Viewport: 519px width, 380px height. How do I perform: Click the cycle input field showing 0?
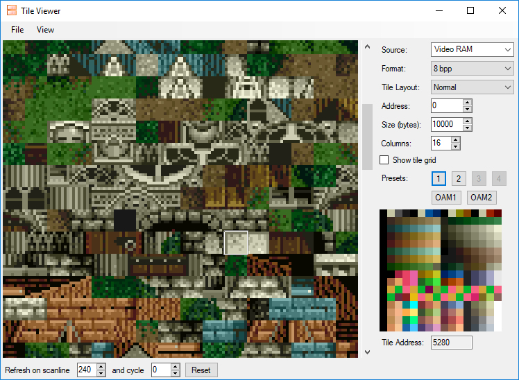161,370
